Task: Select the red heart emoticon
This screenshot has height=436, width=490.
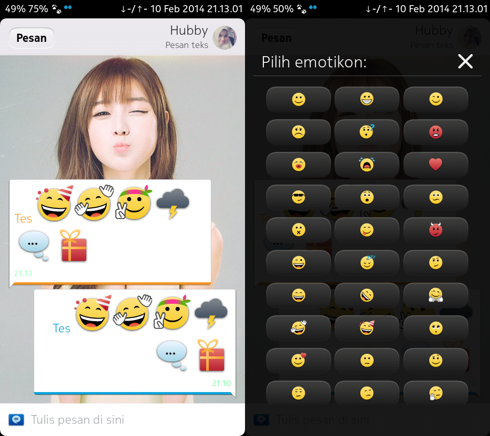Action: (435, 164)
